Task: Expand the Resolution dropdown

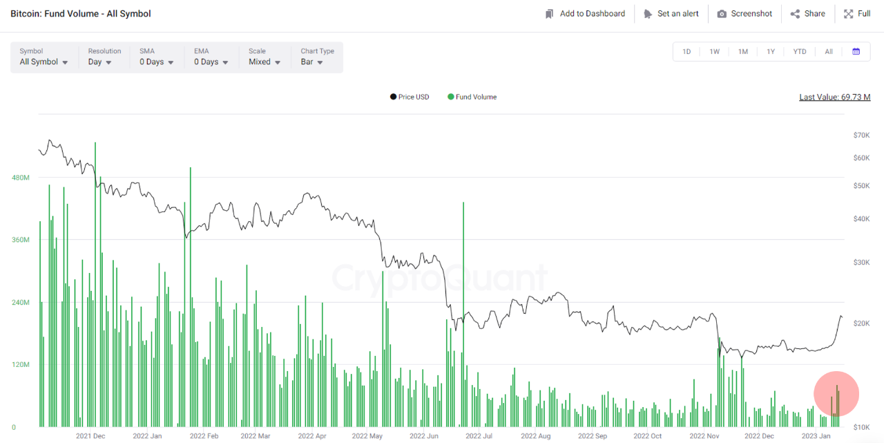Action: coord(102,62)
